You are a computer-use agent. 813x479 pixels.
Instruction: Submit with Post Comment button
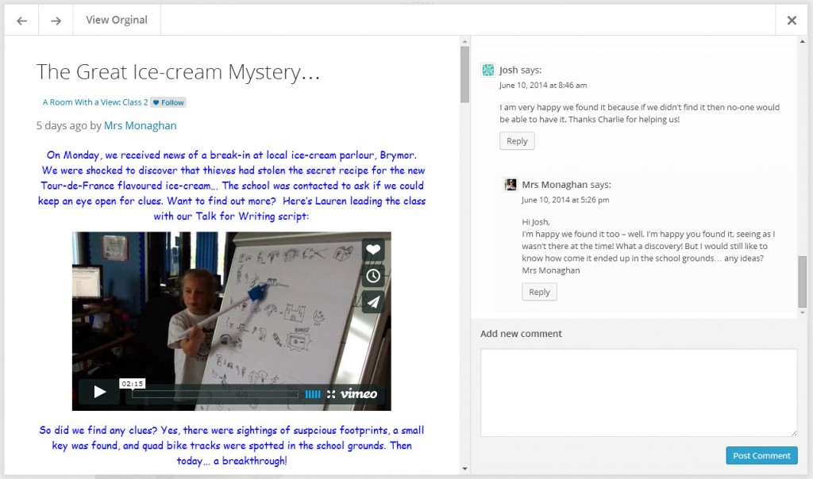click(x=761, y=455)
